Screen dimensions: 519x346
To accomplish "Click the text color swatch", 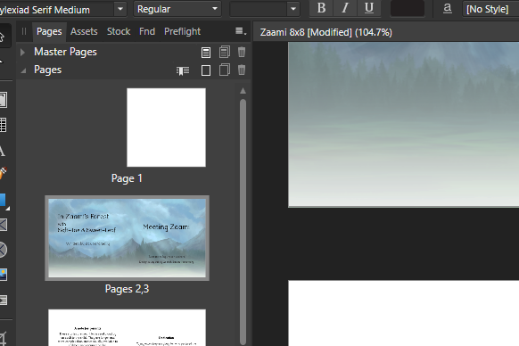I will 408,8.
